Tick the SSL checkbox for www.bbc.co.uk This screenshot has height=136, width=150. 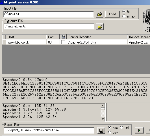click(x=63, y=42)
